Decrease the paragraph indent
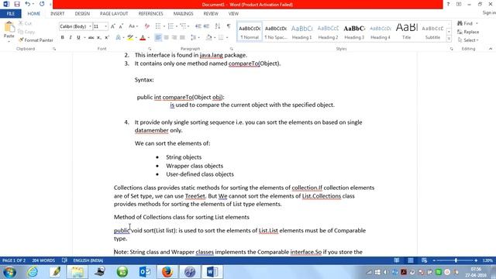Screen dimensions: 496x279 (x=198, y=26)
